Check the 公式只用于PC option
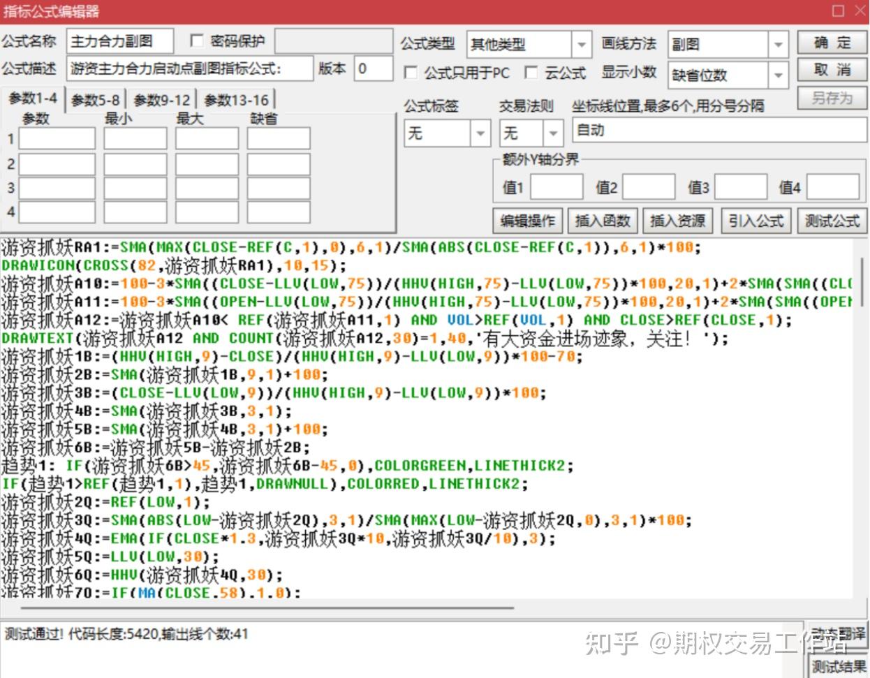870x678 pixels. (411, 73)
